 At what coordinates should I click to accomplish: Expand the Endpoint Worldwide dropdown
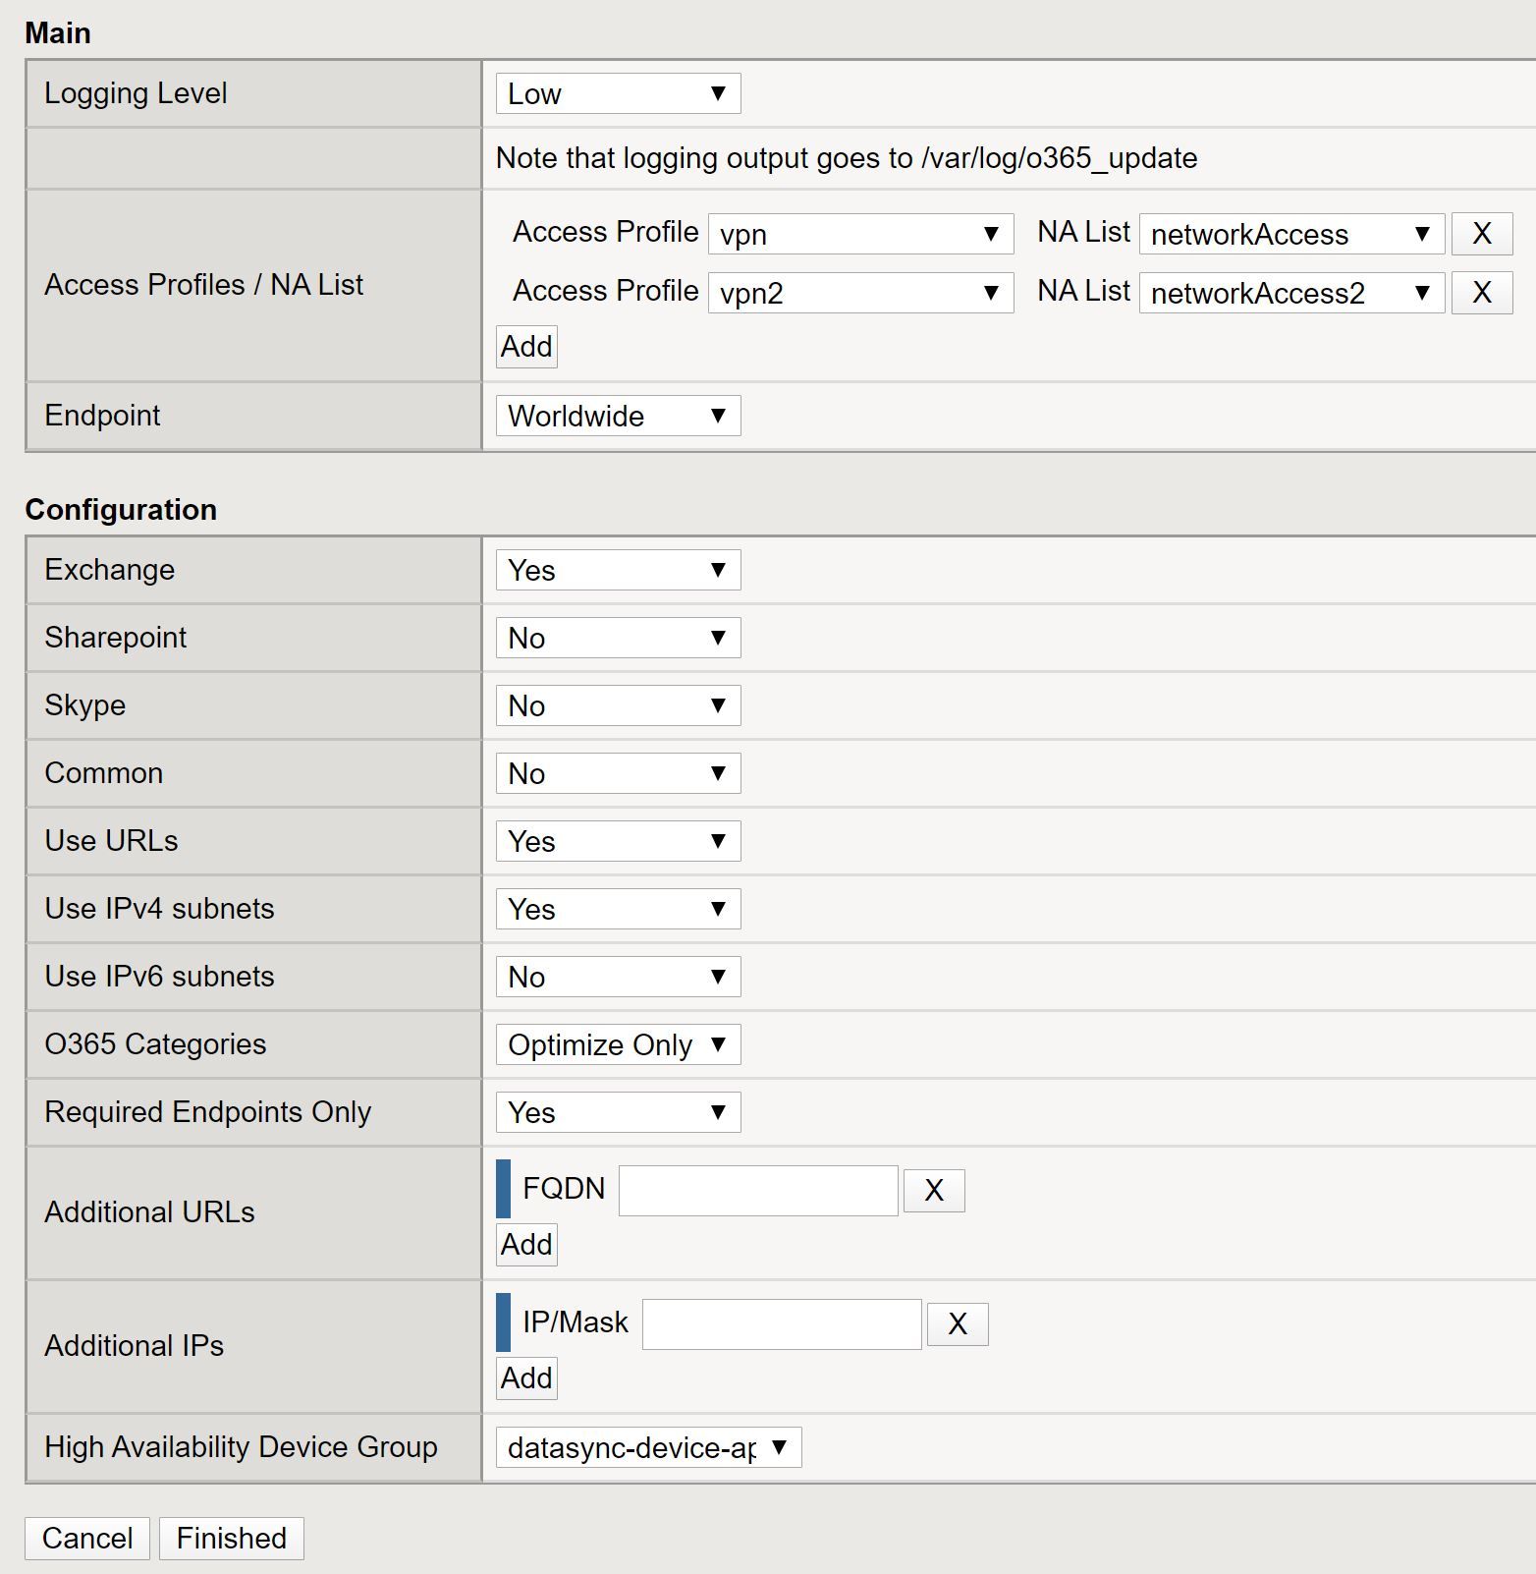click(x=618, y=417)
